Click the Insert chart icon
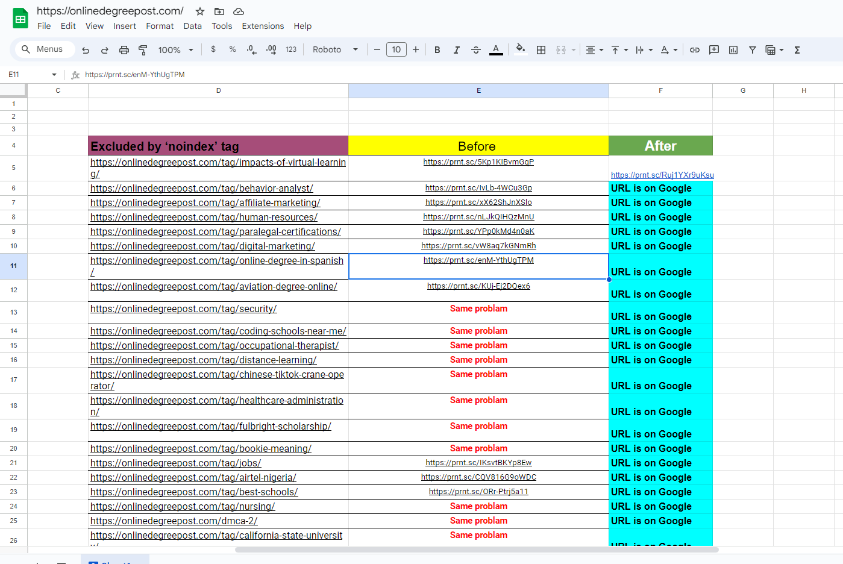The image size is (843, 564). coord(733,50)
